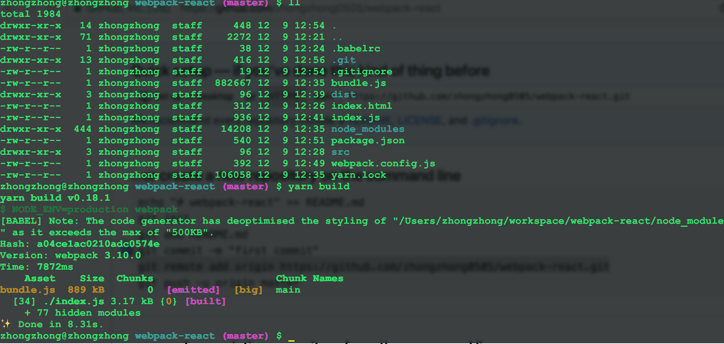The height and width of the screenshot is (344, 724).
Task: Click the .babelrc file name
Action: [x=356, y=49]
